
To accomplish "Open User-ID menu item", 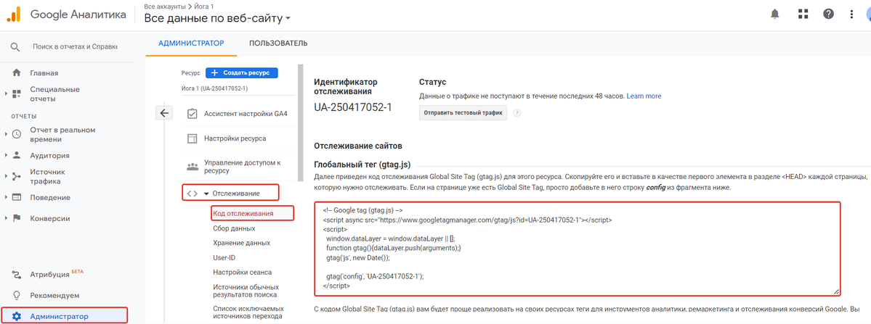I will (224, 257).
